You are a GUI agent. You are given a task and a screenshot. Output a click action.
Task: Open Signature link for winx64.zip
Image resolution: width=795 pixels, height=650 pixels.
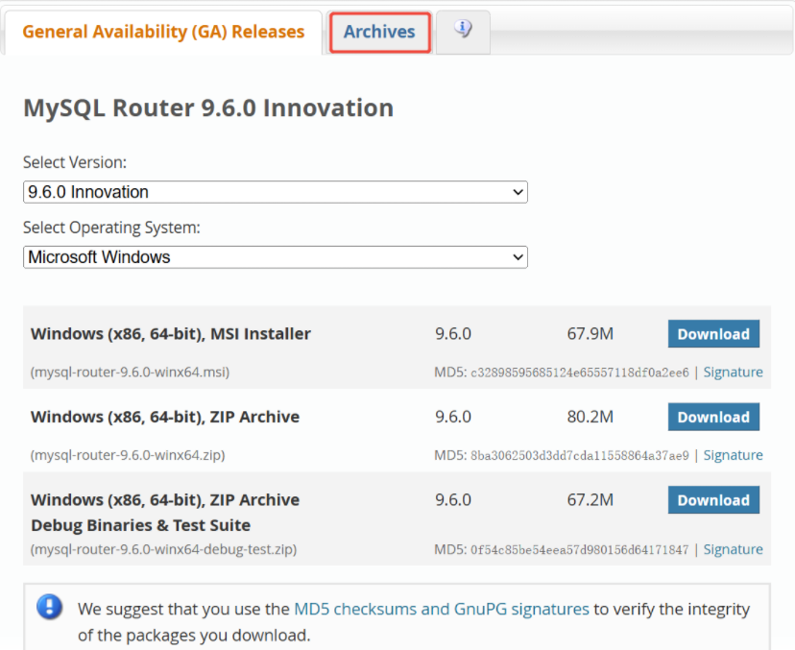[x=733, y=455]
